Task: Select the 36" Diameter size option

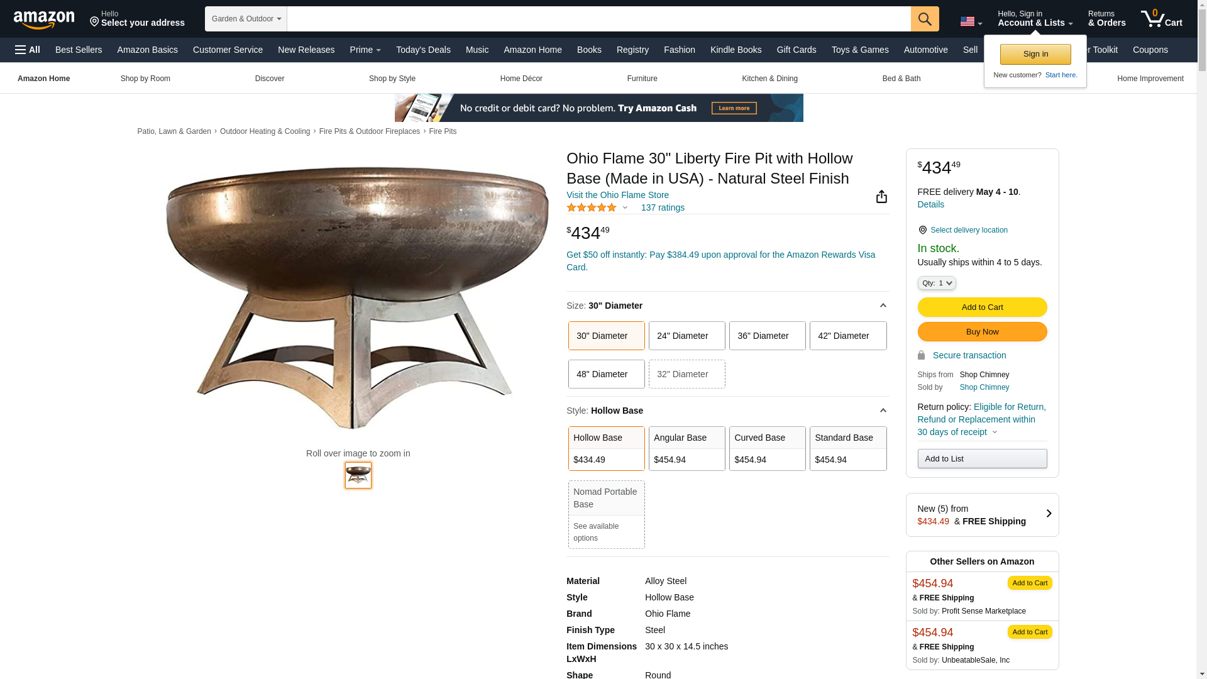Action: (767, 336)
